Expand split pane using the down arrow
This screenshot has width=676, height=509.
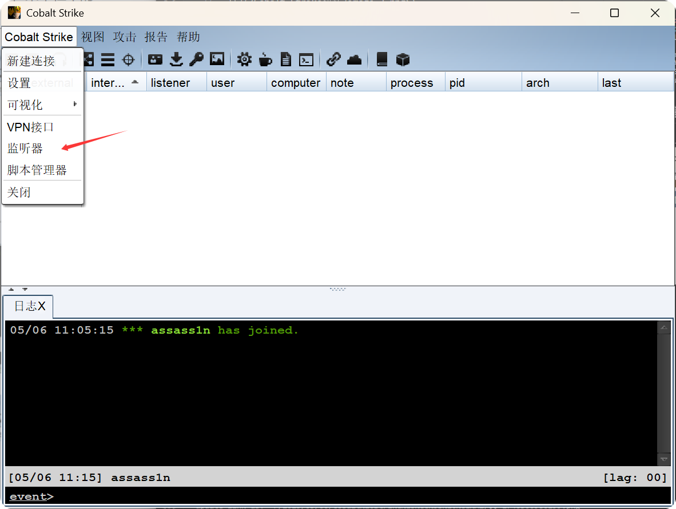point(25,290)
